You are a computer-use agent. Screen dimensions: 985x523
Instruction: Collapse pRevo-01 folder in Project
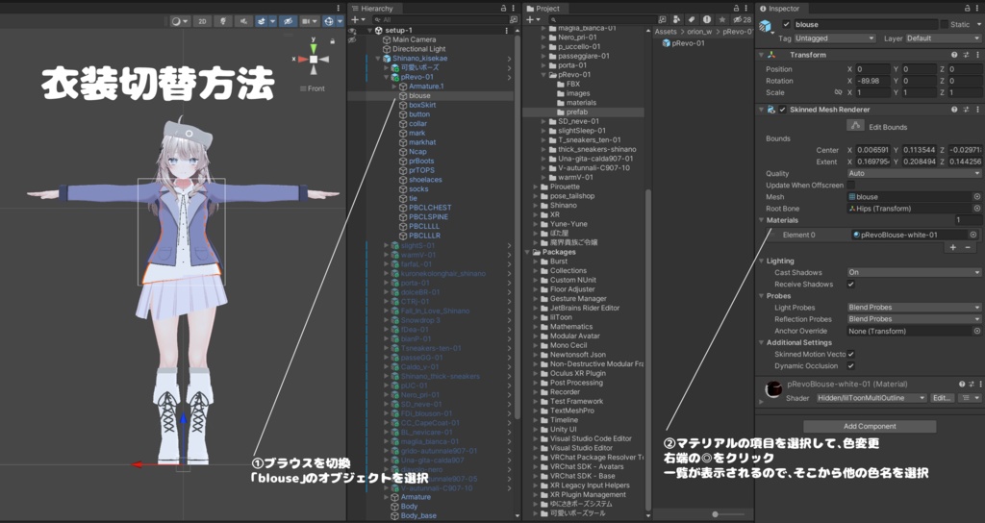[x=544, y=75]
